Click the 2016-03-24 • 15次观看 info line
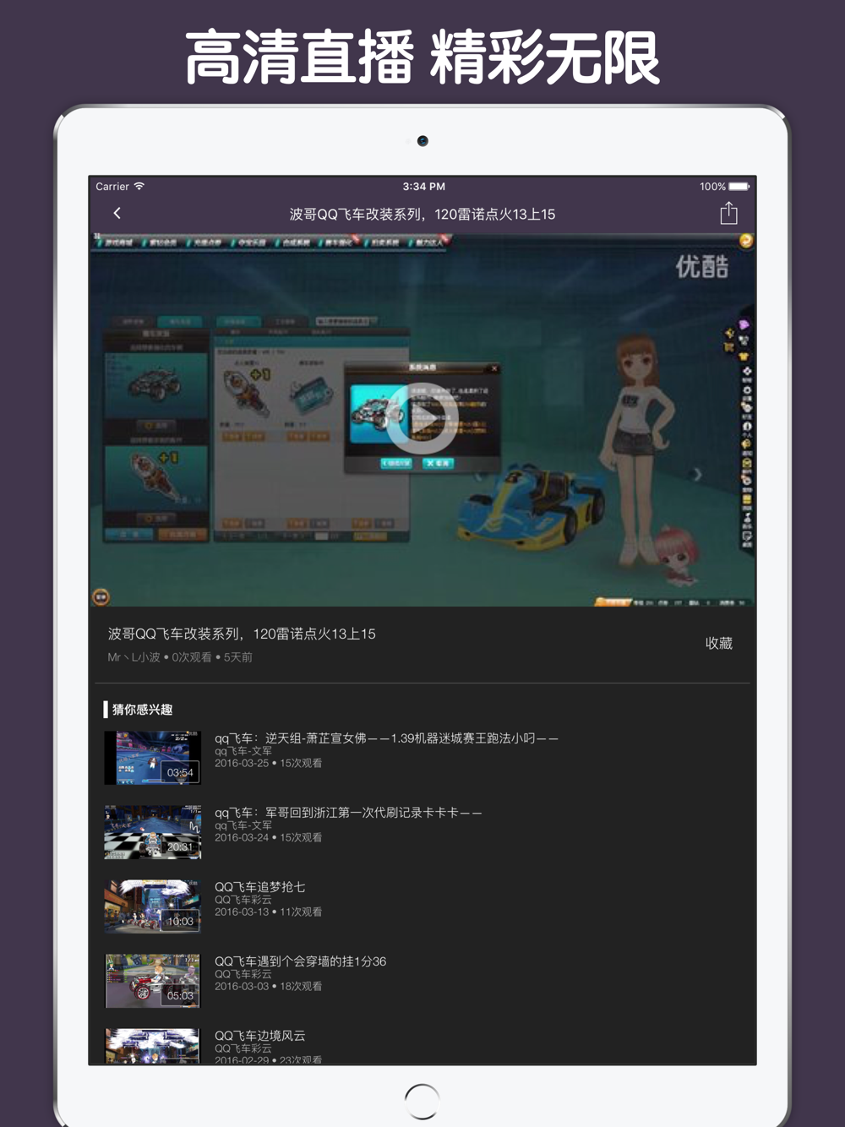This screenshot has height=1127, width=845. (x=268, y=837)
